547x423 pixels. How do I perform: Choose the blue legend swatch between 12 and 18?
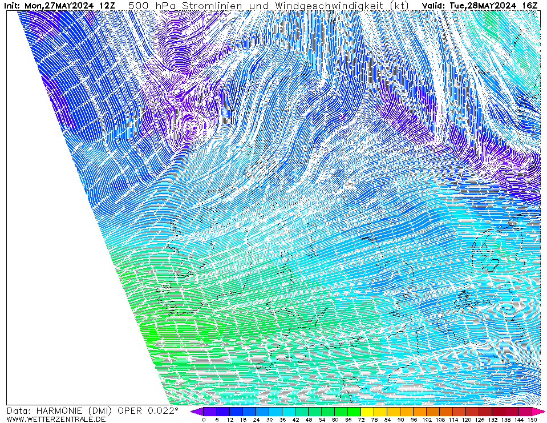pos(237,412)
